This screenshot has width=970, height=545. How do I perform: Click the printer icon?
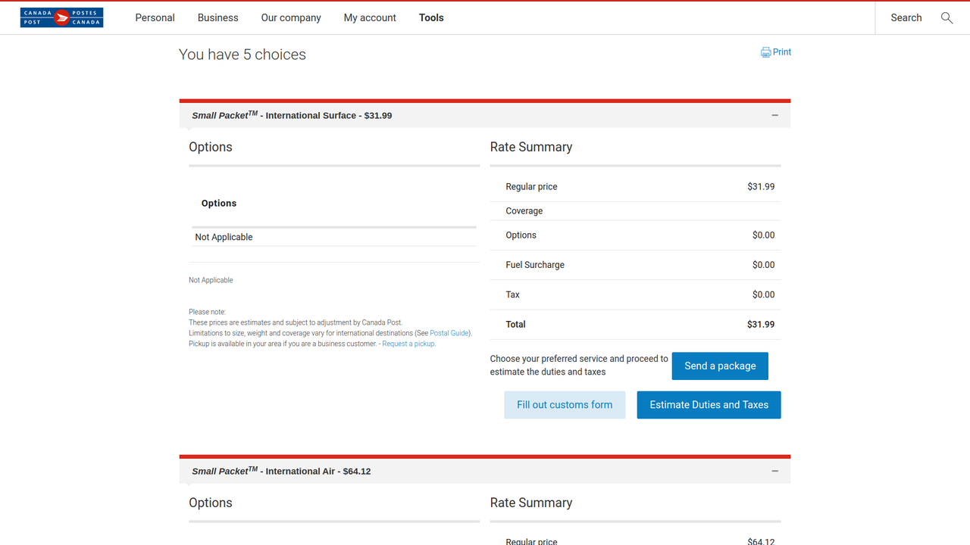[x=765, y=52]
